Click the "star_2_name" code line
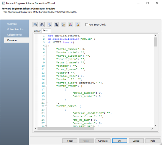162x145 pixels. [x=71, y=69]
